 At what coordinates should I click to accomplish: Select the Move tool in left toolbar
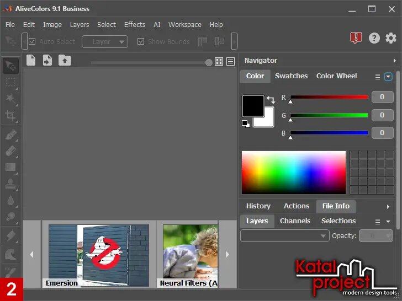pos(10,66)
